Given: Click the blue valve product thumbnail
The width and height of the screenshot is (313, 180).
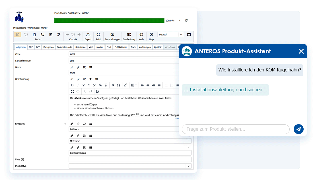Looking at the screenshot, I should 19,17.
